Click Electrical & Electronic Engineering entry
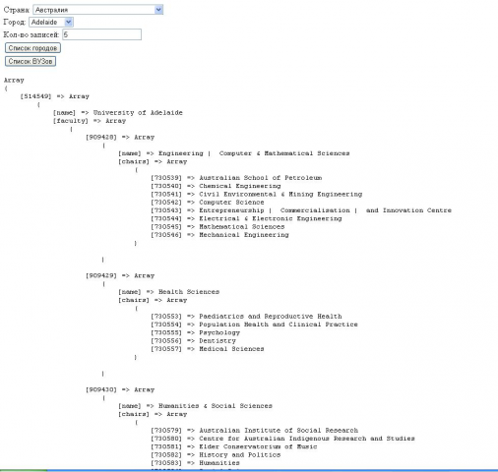Image resolution: width=498 pixels, height=472 pixels. [246, 218]
